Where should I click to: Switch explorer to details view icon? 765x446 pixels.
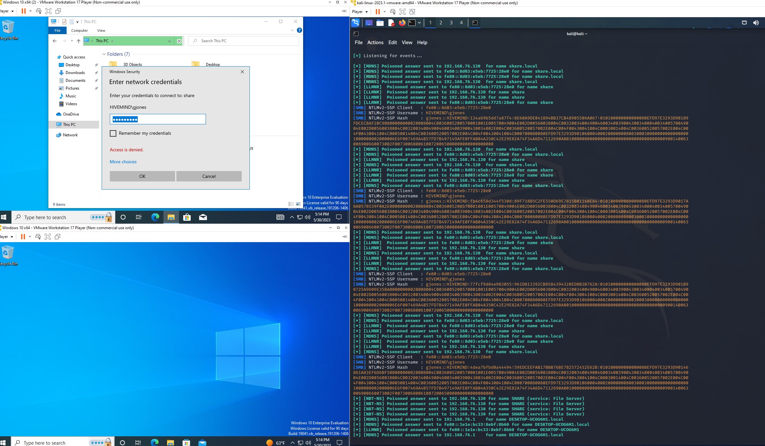(291, 204)
